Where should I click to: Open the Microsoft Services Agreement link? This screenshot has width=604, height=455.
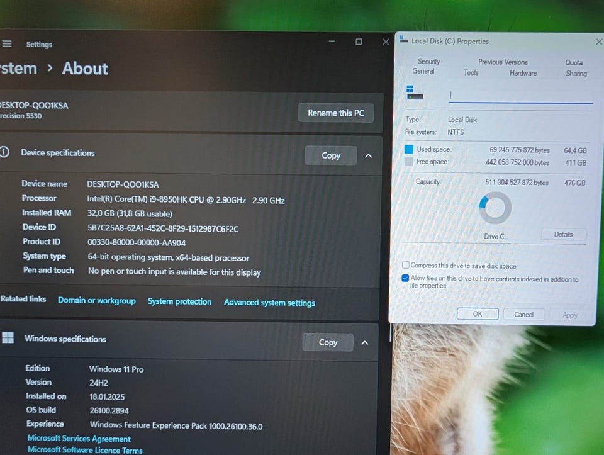79,439
